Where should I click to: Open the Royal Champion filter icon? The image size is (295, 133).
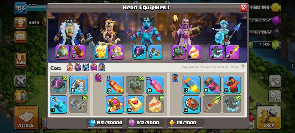[x=101, y=67]
